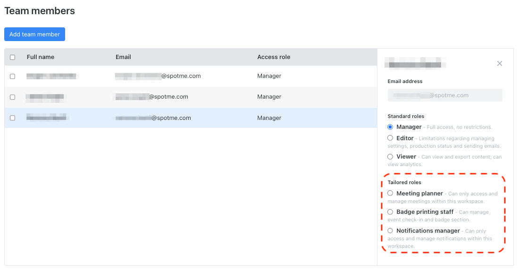Click the Email address label in side panel
The image size is (519, 270).
405,81
